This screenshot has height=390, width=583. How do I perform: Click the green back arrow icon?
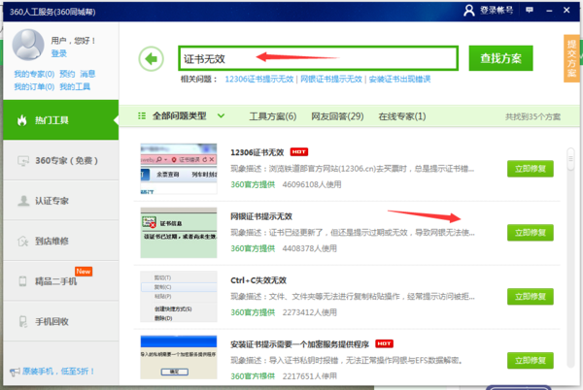point(151,59)
